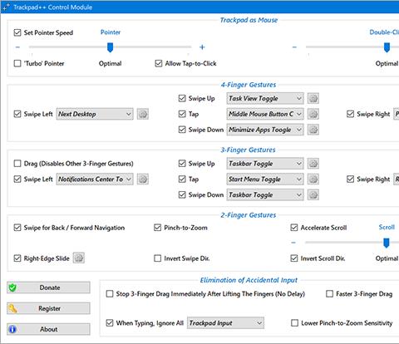Viewport: 399px width, 344px height.
Task: Toggle 3-finger Tap checkbox
Action: (x=182, y=179)
